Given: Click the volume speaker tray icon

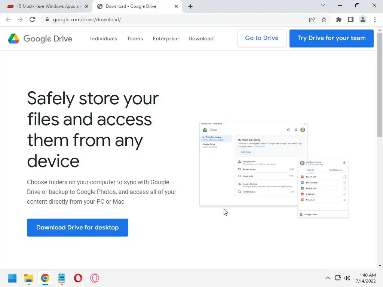Looking at the screenshot, I should point(347,278).
